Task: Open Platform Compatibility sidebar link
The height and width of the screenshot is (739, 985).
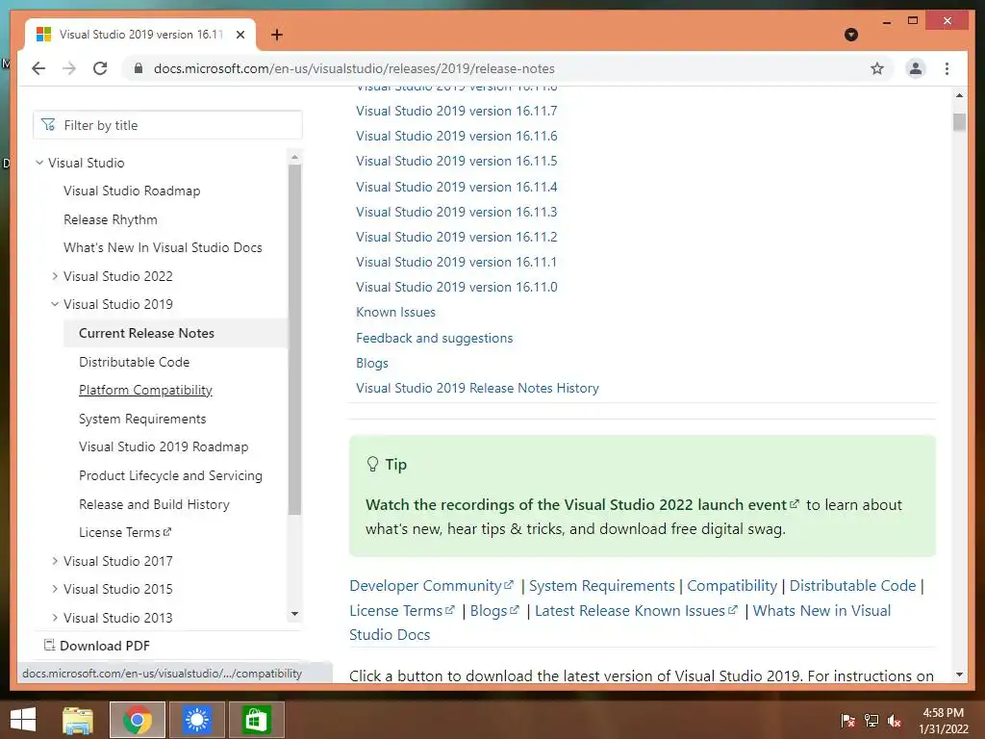Action: coord(146,391)
